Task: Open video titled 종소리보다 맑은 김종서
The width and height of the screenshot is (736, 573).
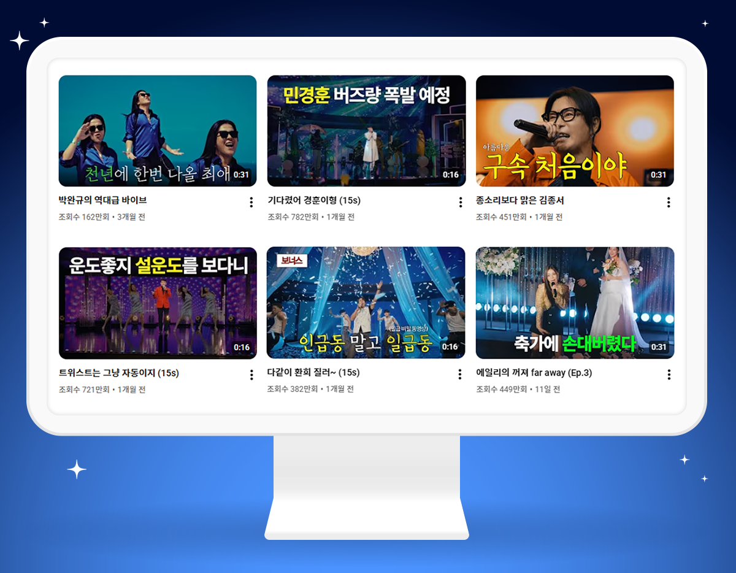Action: point(525,199)
